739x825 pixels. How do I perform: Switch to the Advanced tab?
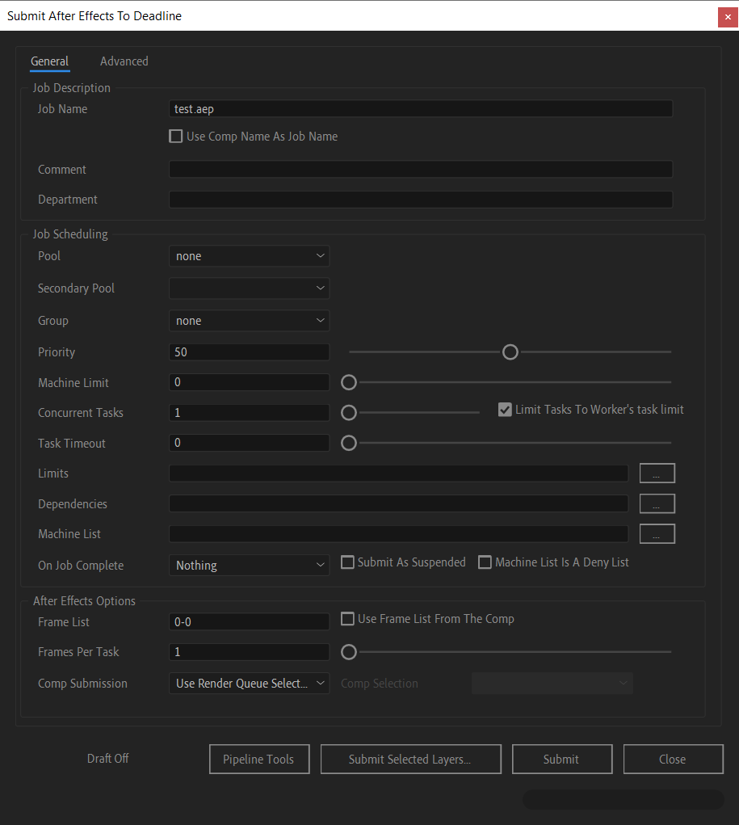(124, 61)
